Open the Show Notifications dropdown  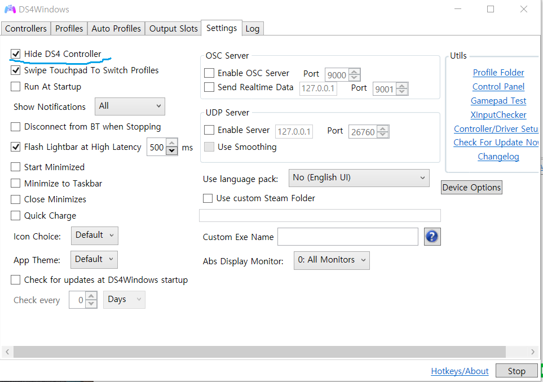click(x=130, y=106)
